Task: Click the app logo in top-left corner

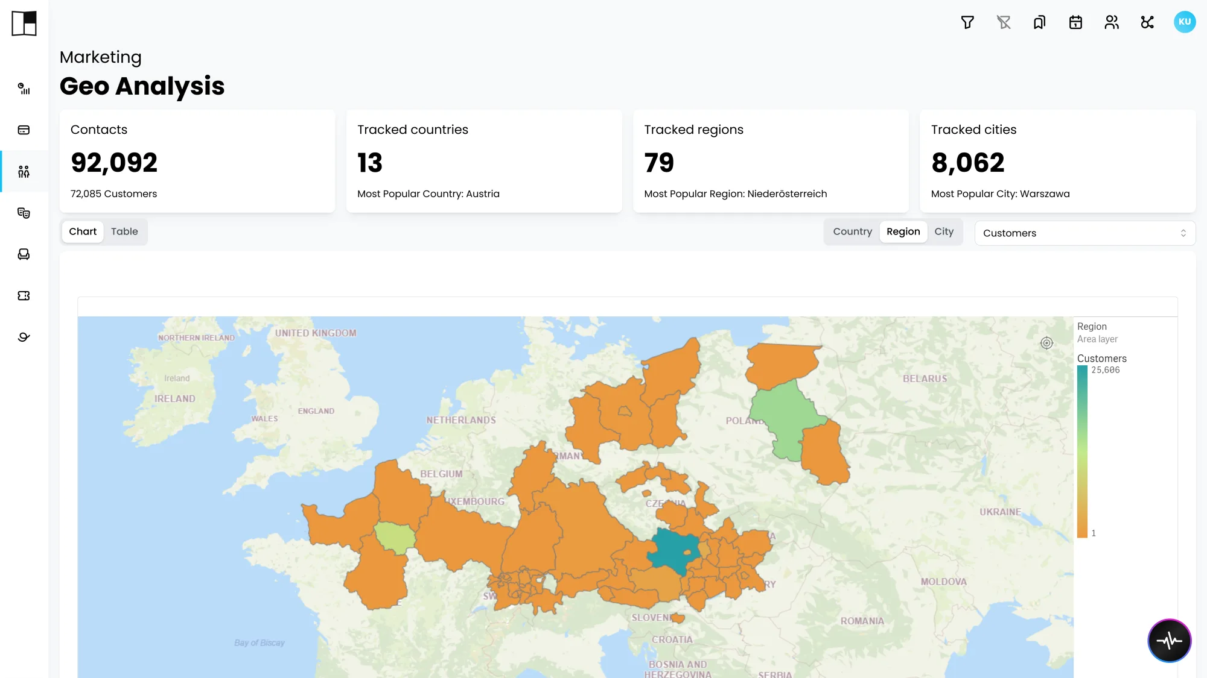Action: (x=24, y=24)
